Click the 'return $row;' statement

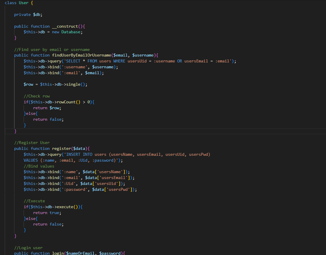[47, 108]
